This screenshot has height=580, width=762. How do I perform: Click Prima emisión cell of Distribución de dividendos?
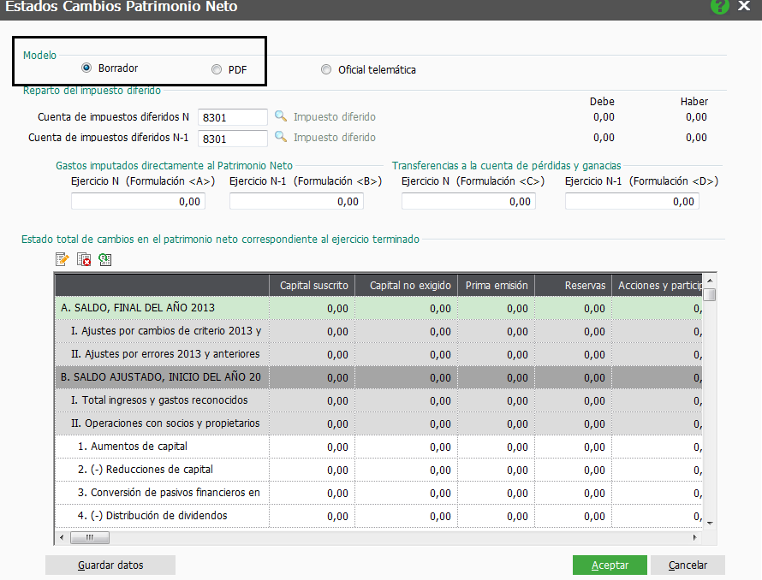coord(497,516)
